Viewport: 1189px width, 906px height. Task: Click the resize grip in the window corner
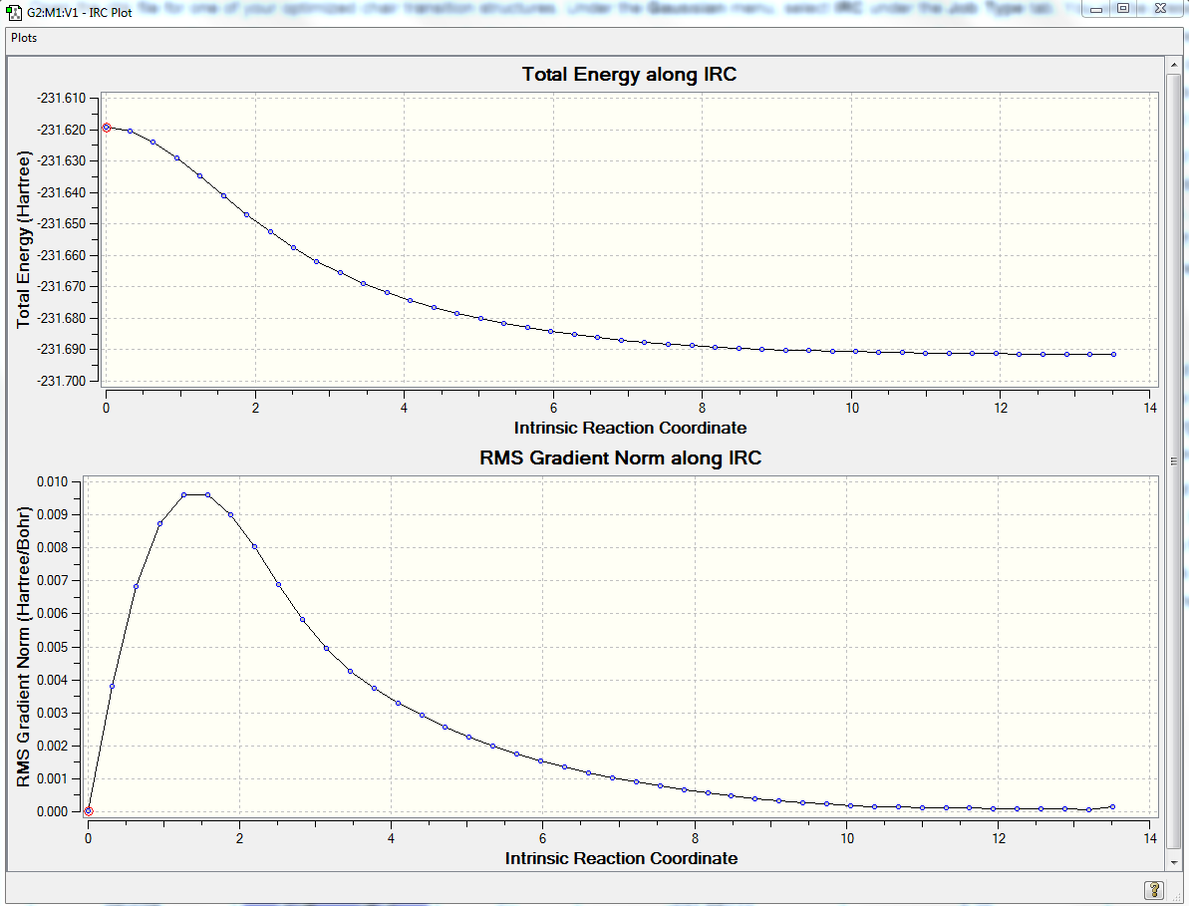click(1175, 895)
